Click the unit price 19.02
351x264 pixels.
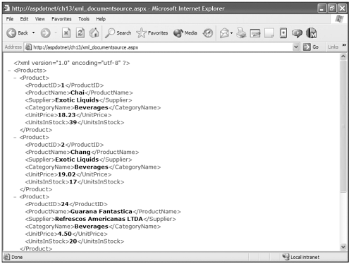pos(67,174)
